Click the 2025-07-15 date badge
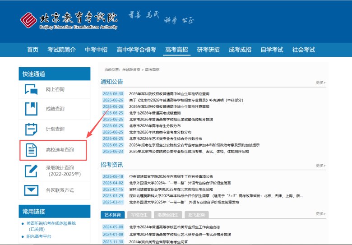This screenshot has height=245, width=352. pos(113,190)
